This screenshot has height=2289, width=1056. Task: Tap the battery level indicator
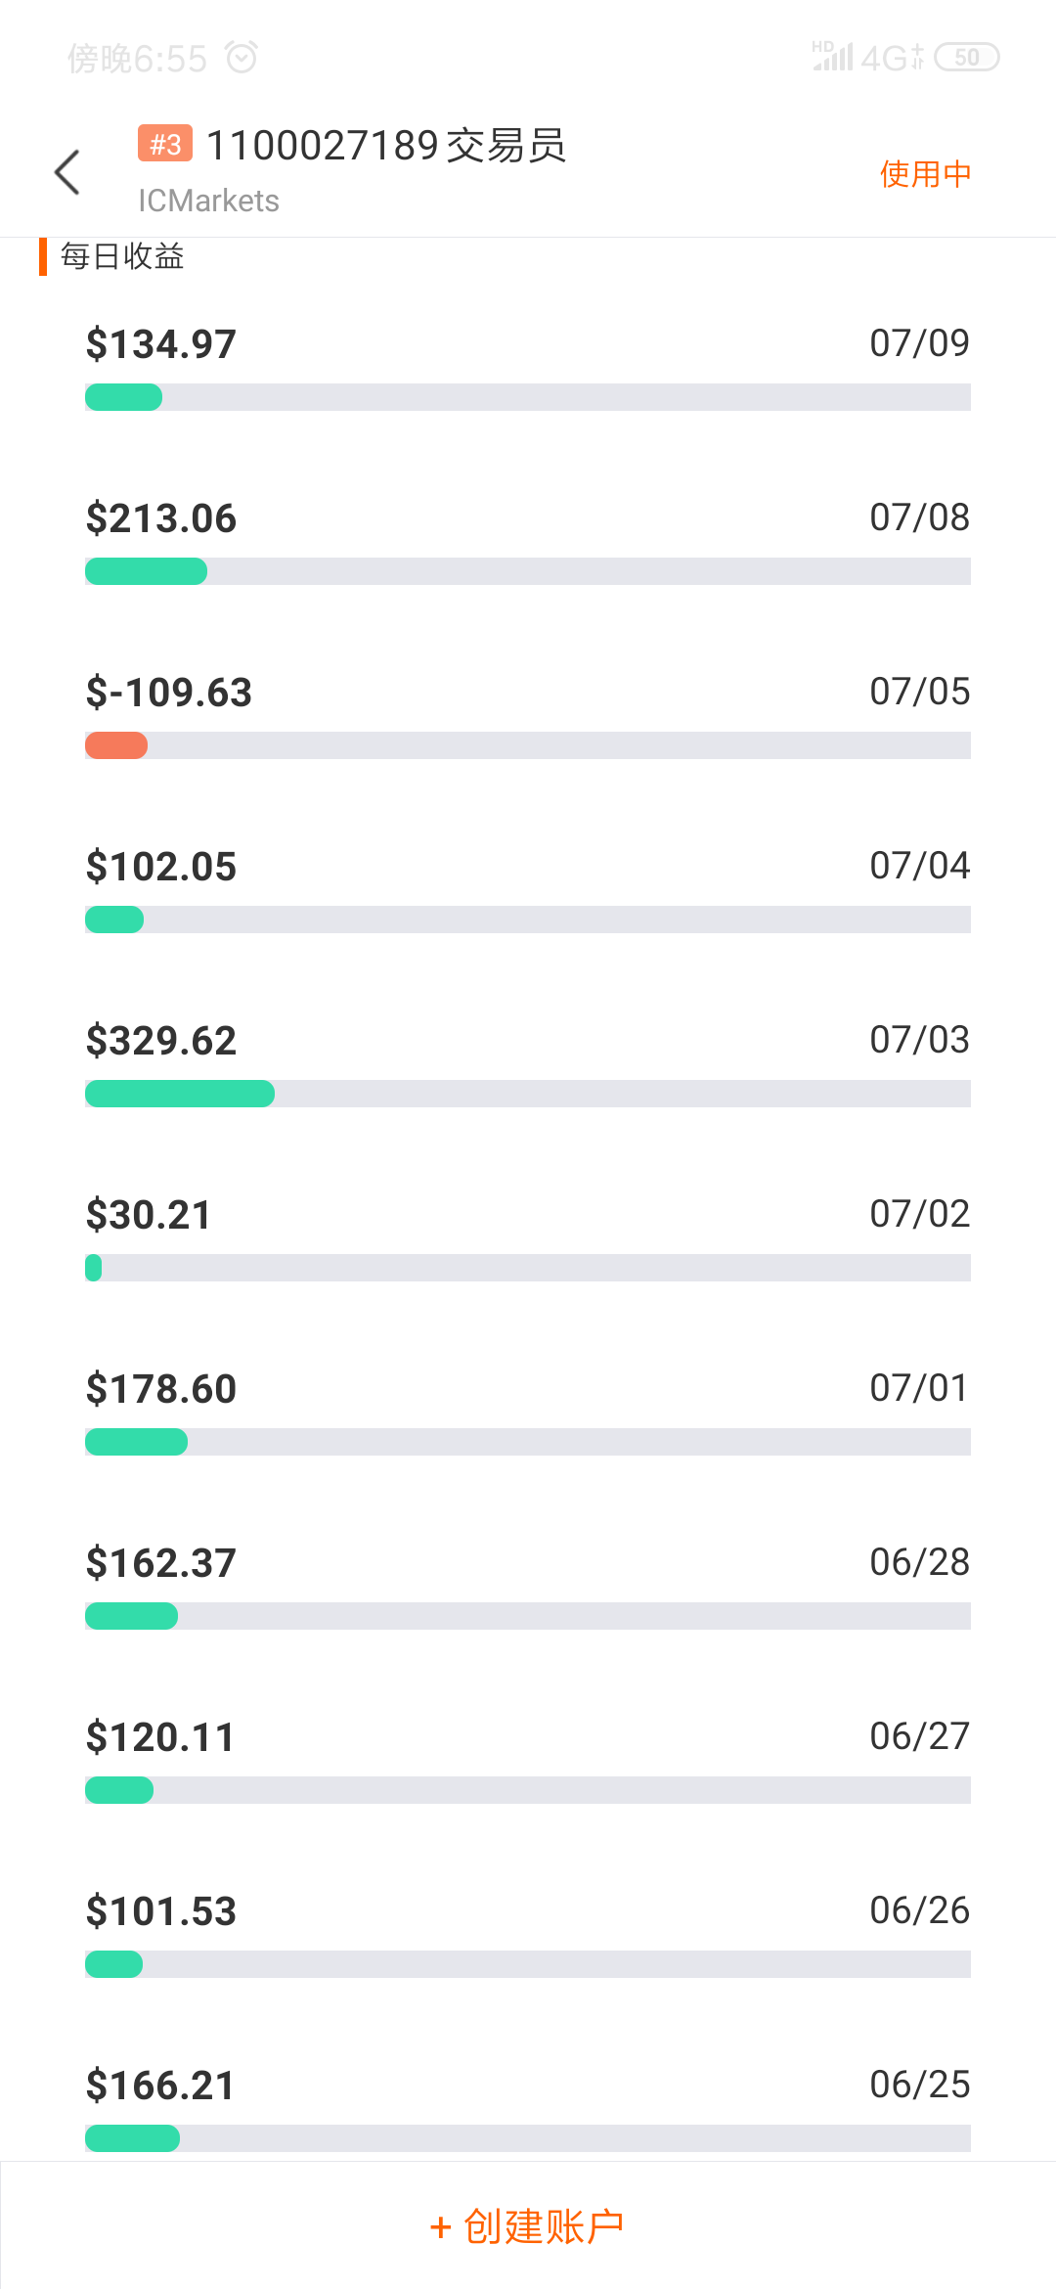pos(966,58)
